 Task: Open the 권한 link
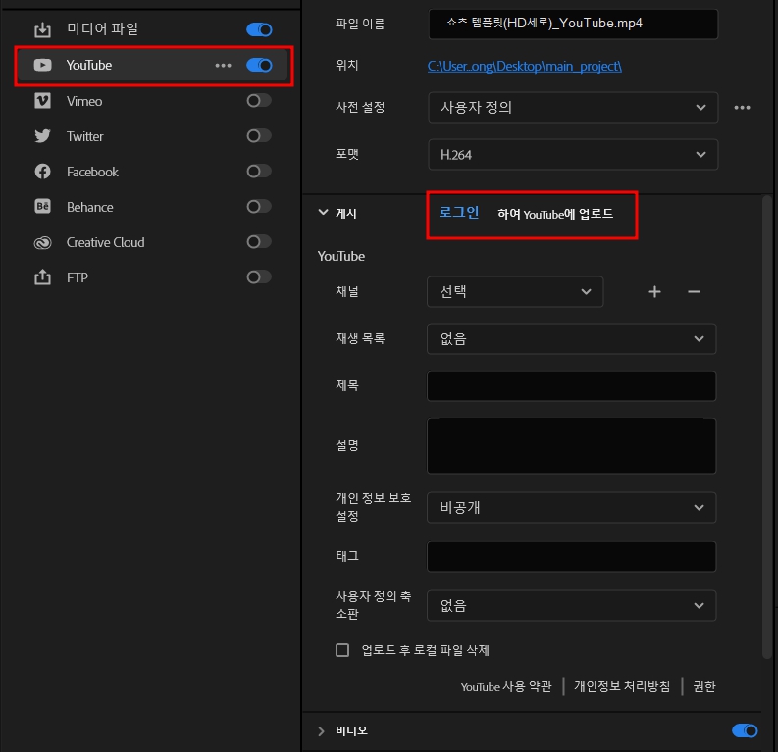(704, 686)
